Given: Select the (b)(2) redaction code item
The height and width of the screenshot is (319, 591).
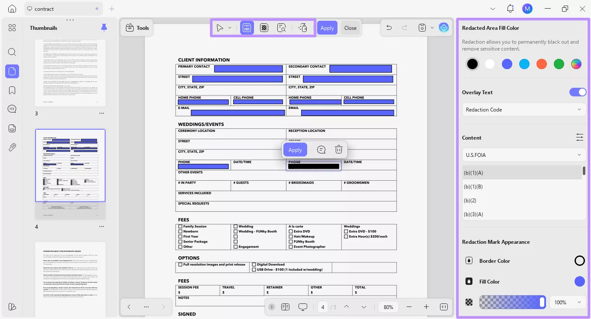Looking at the screenshot, I should click(x=470, y=201).
